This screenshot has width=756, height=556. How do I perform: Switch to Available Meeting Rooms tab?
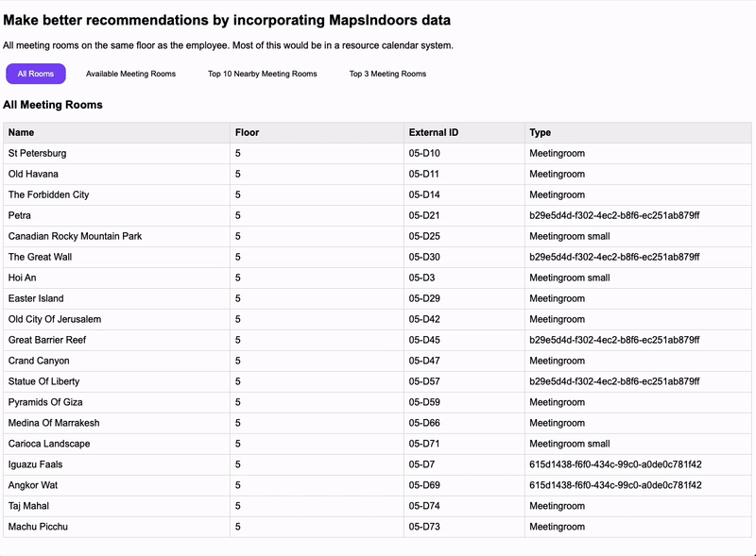pos(130,74)
